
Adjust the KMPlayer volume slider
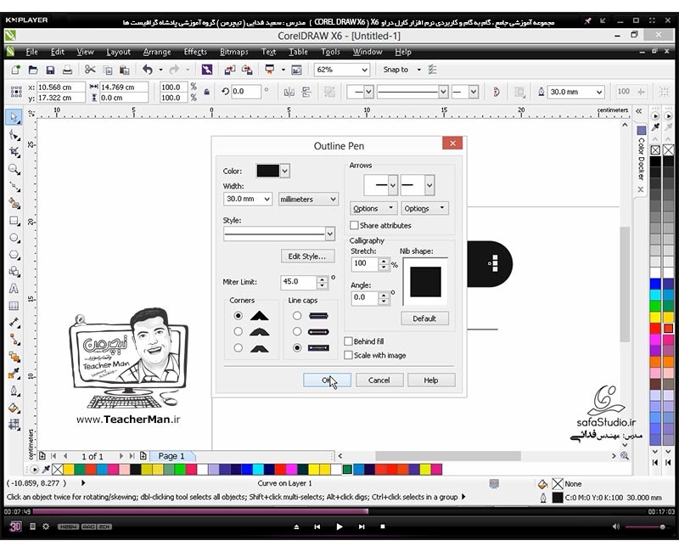click(645, 527)
